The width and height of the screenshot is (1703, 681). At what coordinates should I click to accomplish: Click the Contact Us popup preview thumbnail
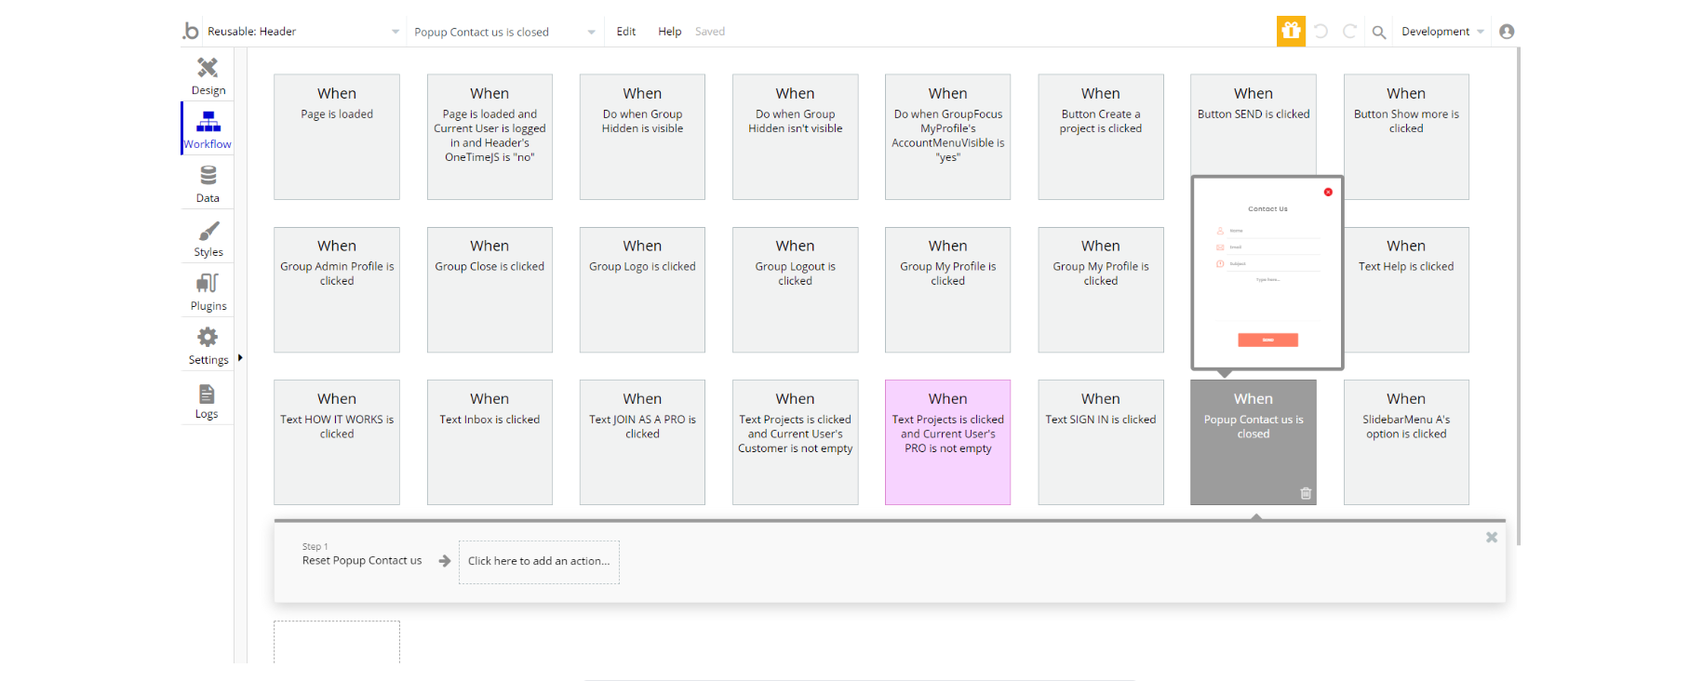(x=1267, y=273)
